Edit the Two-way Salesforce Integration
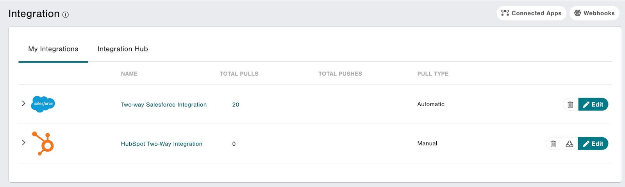 [x=593, y=105]
